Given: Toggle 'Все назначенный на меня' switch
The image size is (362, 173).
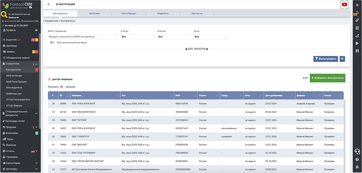Looking at the screenshot, I should click(52, 42).
